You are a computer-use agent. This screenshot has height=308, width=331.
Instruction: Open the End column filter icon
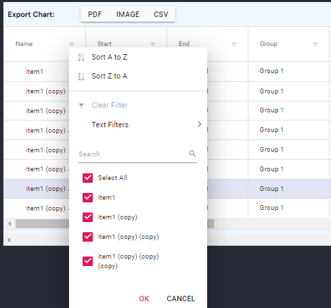point(234,45)
